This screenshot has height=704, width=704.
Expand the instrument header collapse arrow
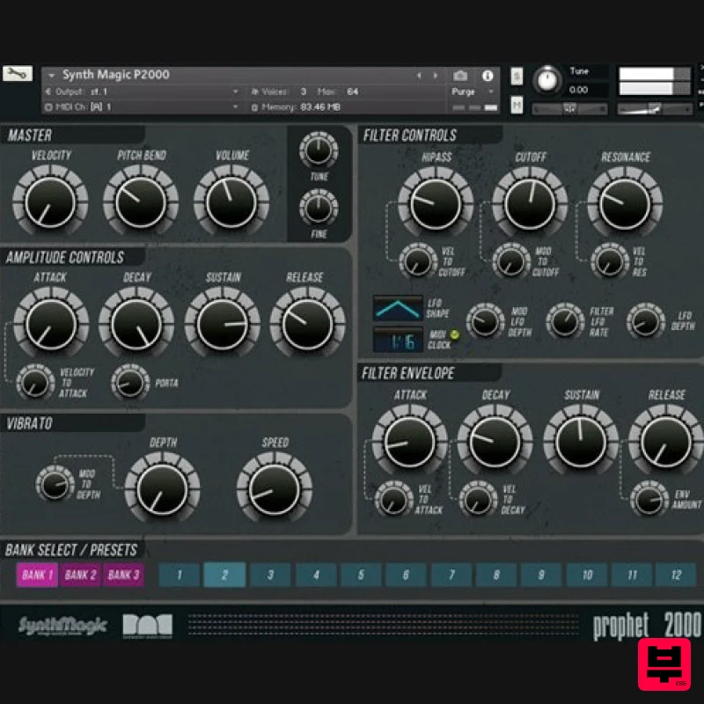51,76
